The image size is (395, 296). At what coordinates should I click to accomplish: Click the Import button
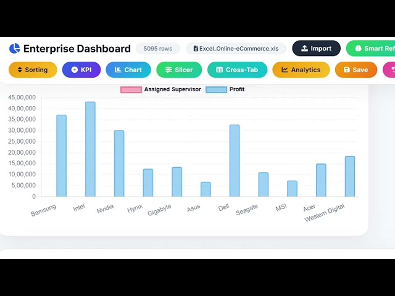pyautogui.click(x=317, y=48)
